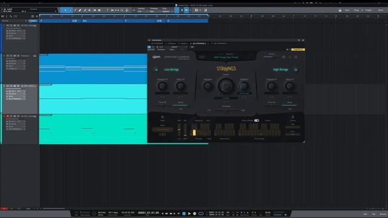Click the large center Finisher knob
Image resolution: width=388 pixels, height=218 pixels.
click(226, 86)
